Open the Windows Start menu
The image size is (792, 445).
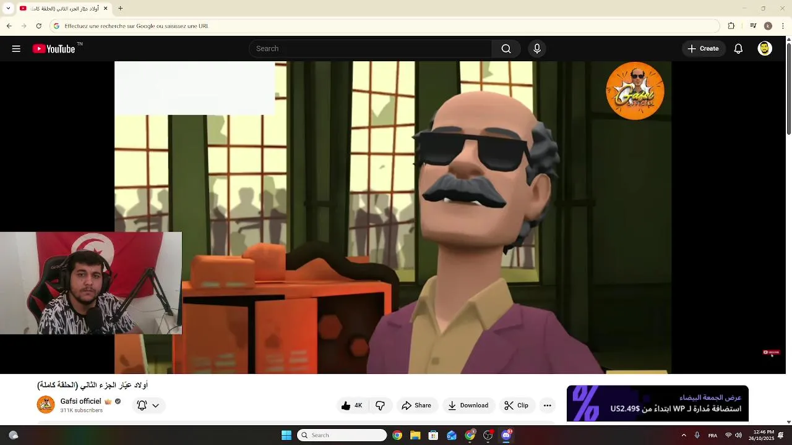coord(286,435)
